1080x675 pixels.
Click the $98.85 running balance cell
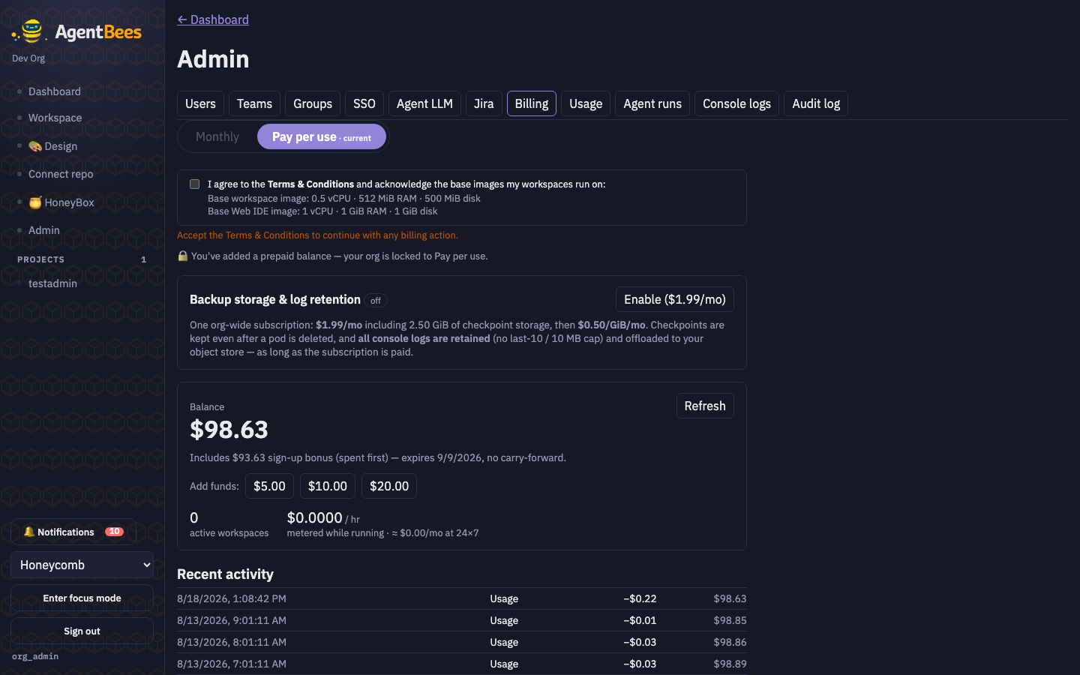click(730, 620)
